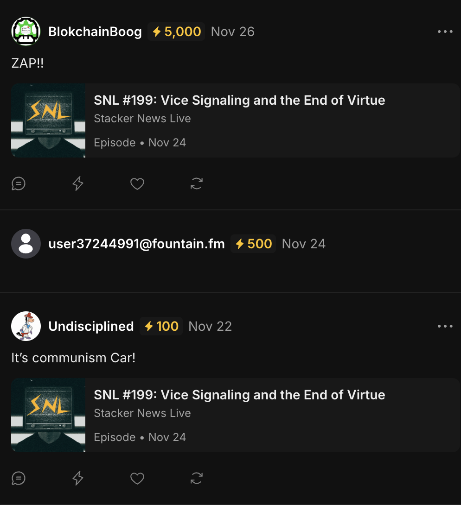Zap BlokchainBoog's post with lightning icon
Image resolution: width=461 pixels, height=505 pixels.
tap(78, 184)
